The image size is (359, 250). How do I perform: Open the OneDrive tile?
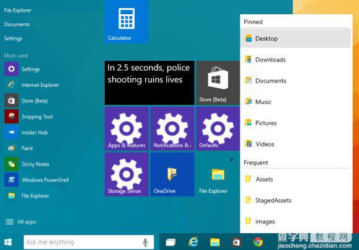172,174
